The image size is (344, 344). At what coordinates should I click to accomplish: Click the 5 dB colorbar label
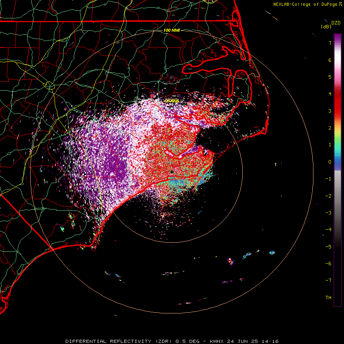330,77
